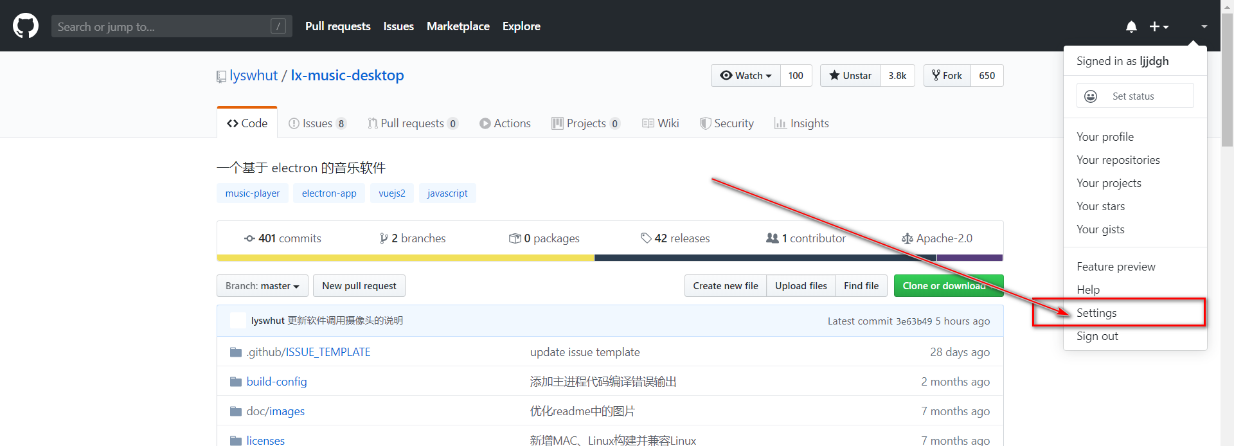Open the .github/ISSUE_TEMPLATE folder
The height and width of the screenshot is (446, 1234).
click(308, 352)
